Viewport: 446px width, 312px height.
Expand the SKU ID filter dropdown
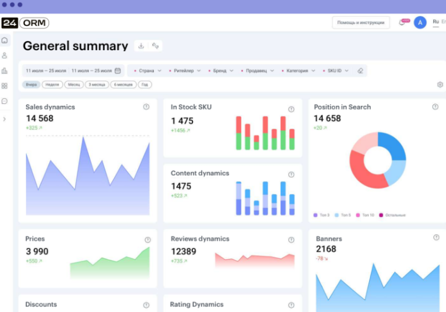[336, 71]
